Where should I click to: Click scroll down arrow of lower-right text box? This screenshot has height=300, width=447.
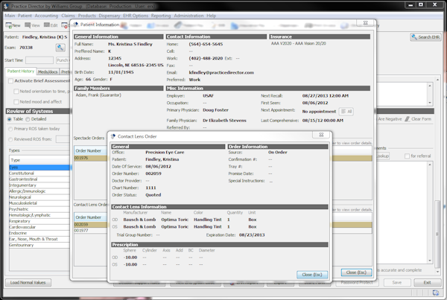(x=430, y=261)
